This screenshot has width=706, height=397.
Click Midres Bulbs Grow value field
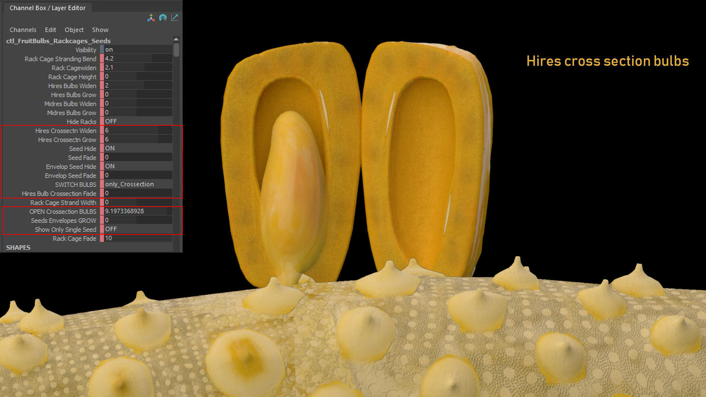tap(138, 112)
